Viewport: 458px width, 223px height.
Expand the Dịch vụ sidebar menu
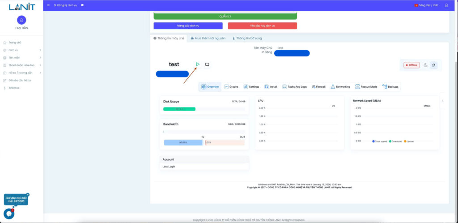click(21, 50)
